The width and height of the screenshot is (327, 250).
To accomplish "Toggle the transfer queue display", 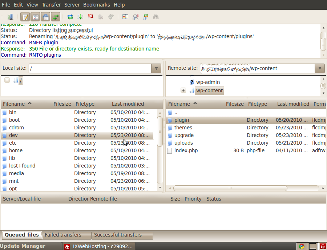I will click(56, 17).
